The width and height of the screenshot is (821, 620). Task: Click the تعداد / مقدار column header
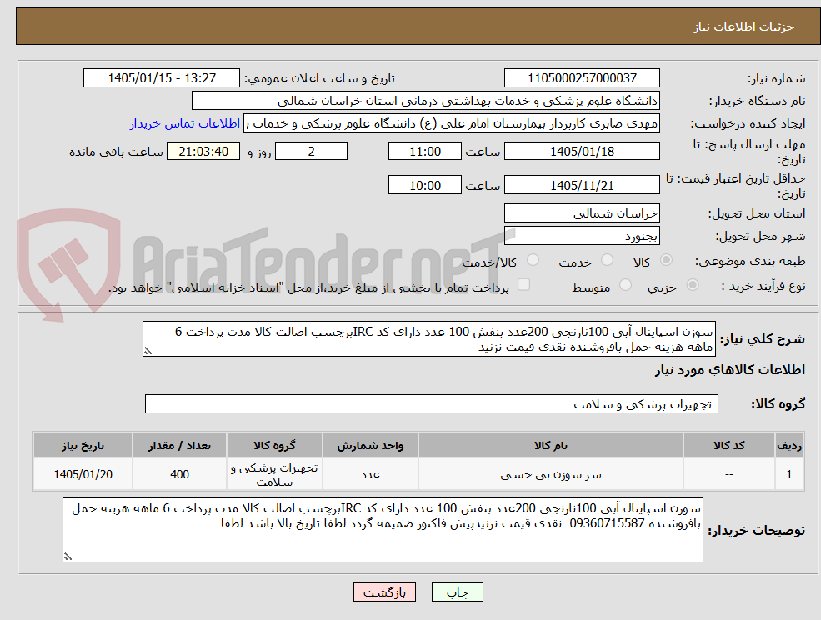[x=179, y=445]
